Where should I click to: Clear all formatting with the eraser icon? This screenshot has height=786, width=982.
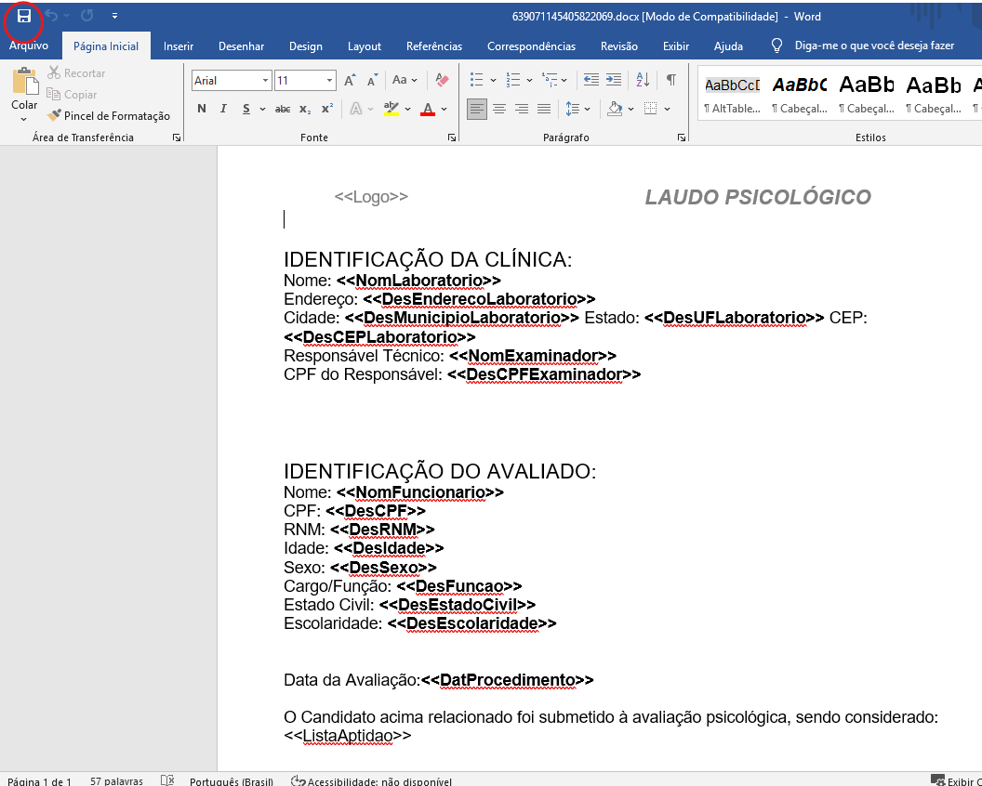[442, 80]
